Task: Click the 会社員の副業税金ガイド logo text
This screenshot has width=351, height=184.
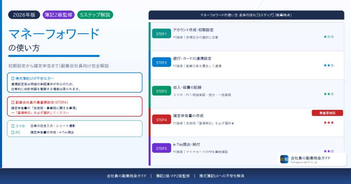Action: point(311,158)
